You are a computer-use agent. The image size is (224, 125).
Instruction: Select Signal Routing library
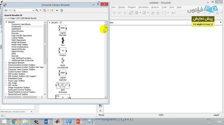pos(18,51)
